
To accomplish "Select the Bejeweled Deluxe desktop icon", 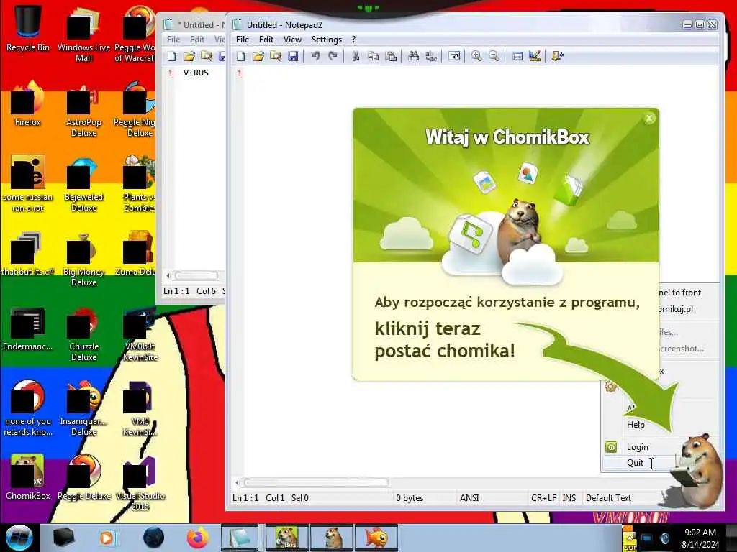I will click(83, 184).
